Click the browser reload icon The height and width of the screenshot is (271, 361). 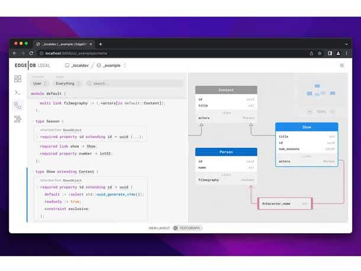[x=31, y=53]
